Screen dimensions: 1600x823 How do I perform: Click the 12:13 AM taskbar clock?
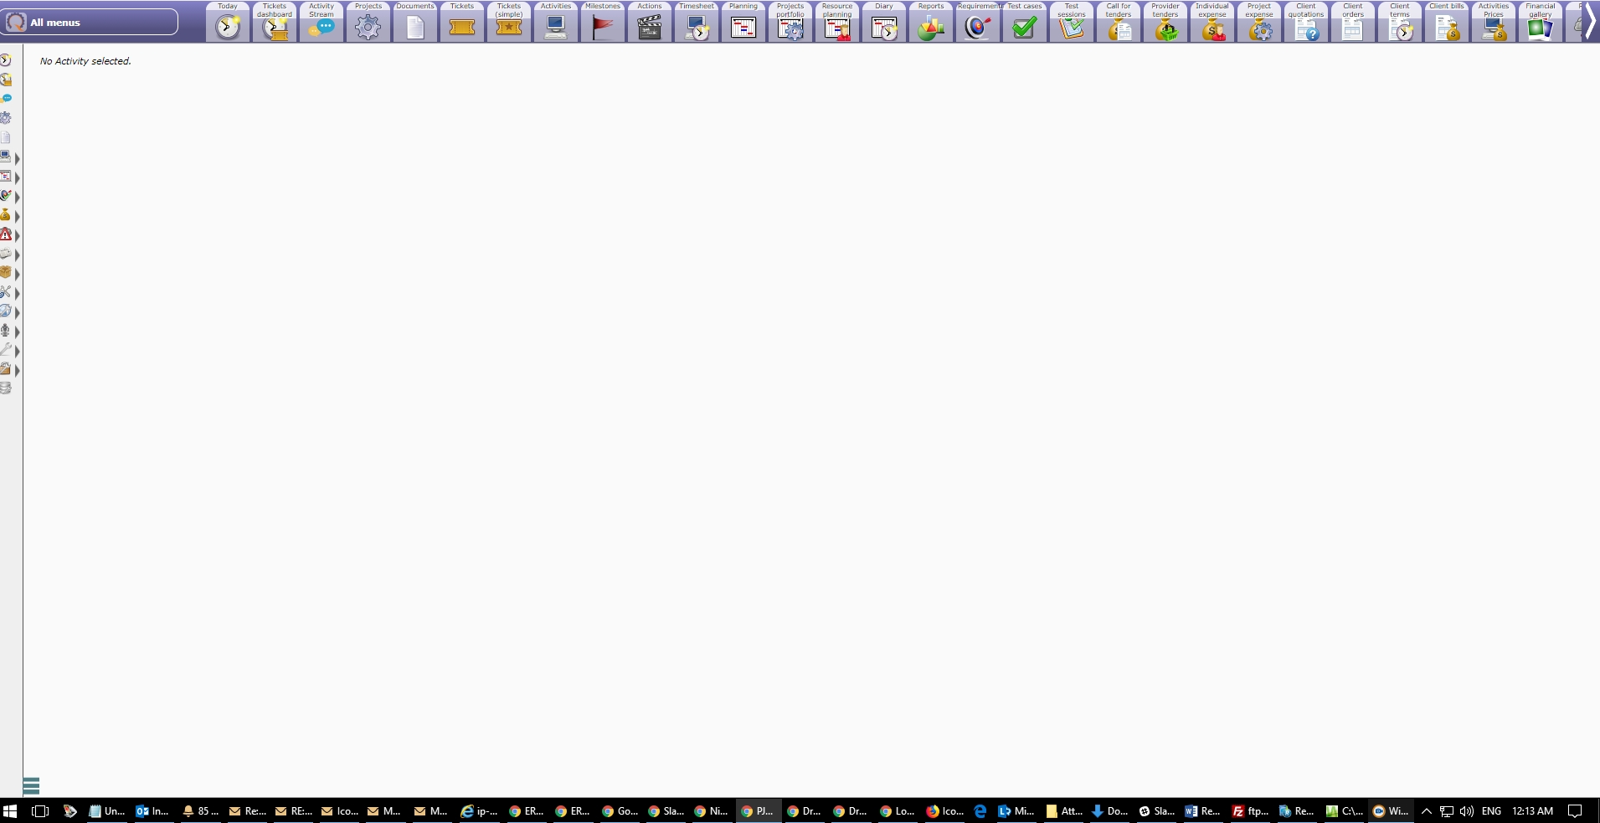[1532, 811]
